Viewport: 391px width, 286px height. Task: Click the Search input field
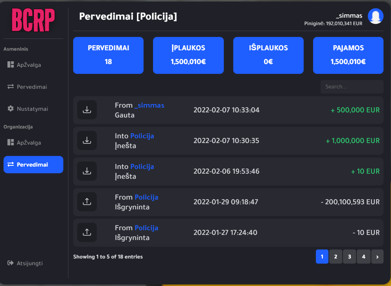point(352,87)
